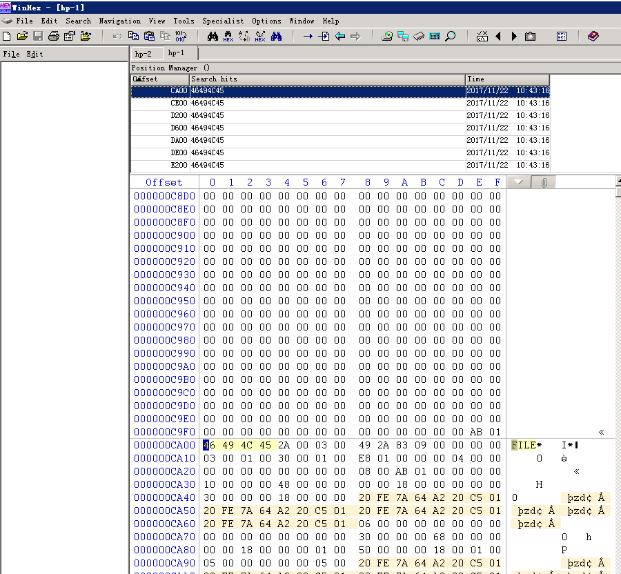Click the Find Text binoculars icon
Image resolution: width=621 pixels, height=574 pixels.
pos(213,37)
